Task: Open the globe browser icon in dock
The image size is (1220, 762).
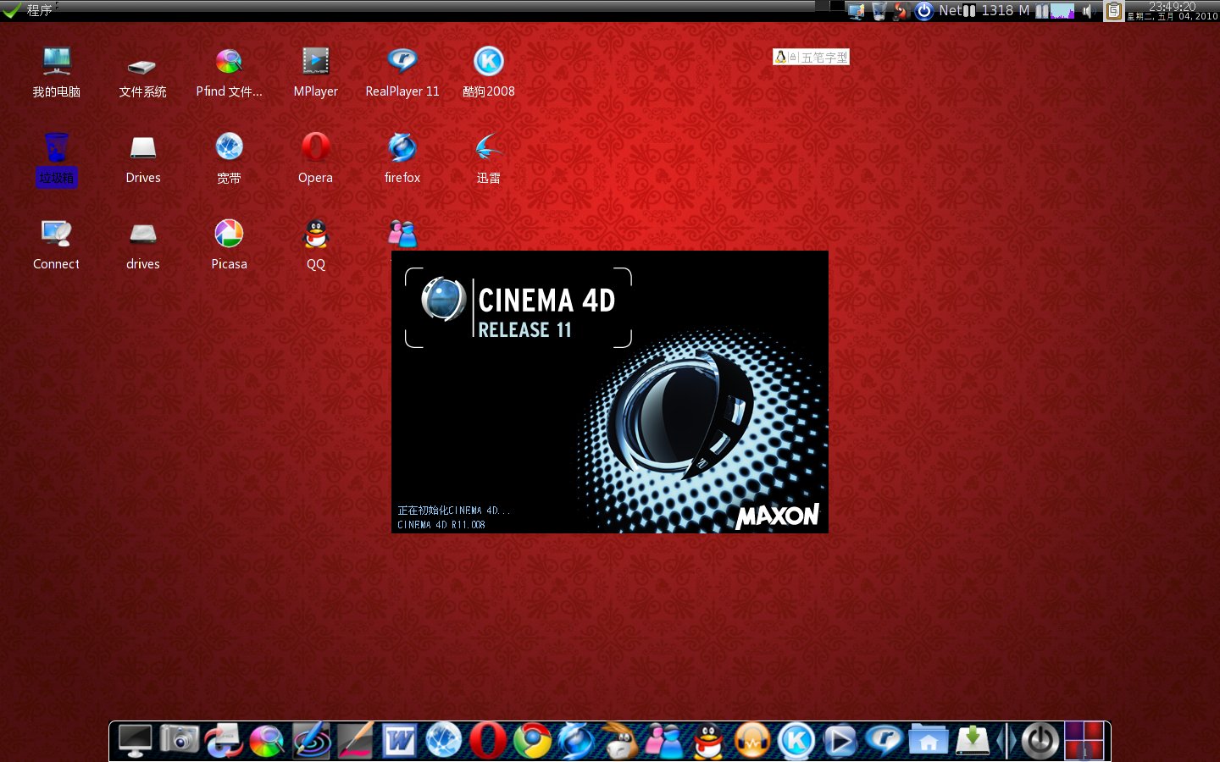Action: pos(444,741)
